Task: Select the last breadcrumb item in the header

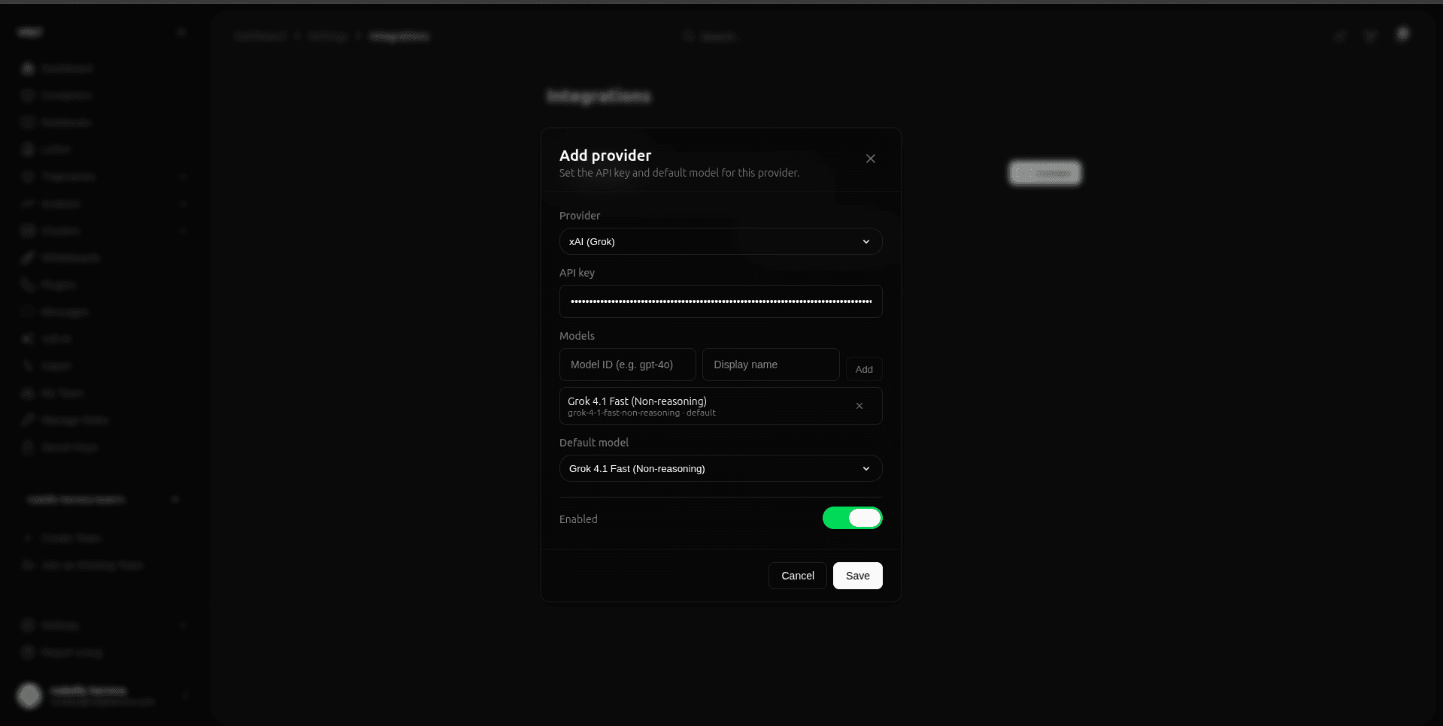Action: (399, 35)
